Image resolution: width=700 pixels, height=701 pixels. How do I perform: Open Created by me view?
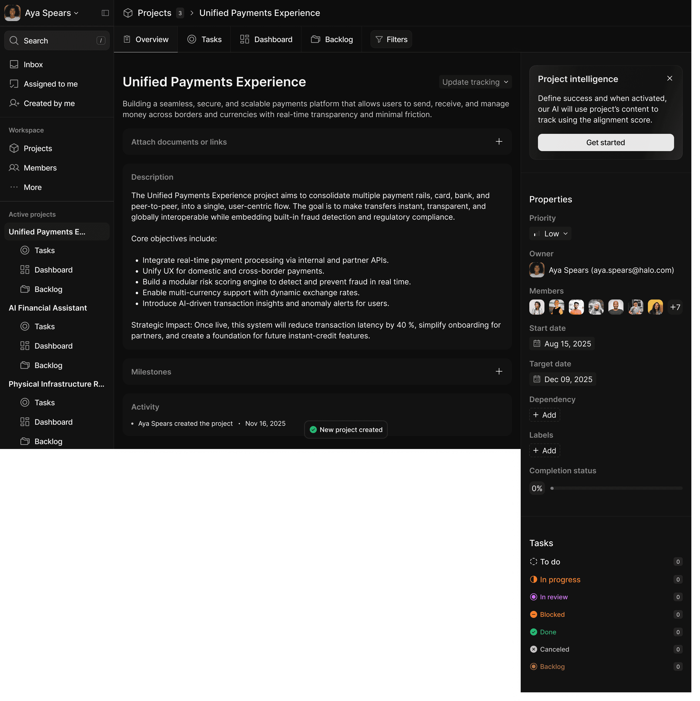[49, 103]
